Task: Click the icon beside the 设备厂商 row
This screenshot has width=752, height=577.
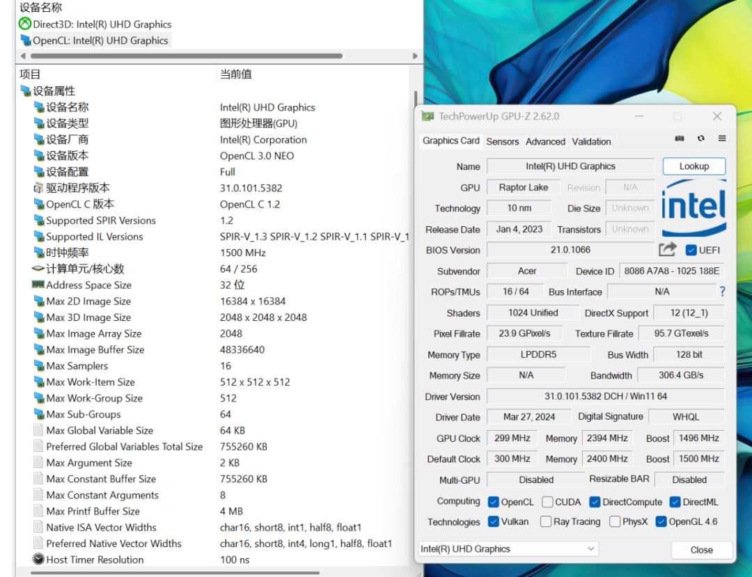Action: click(39, 139)
